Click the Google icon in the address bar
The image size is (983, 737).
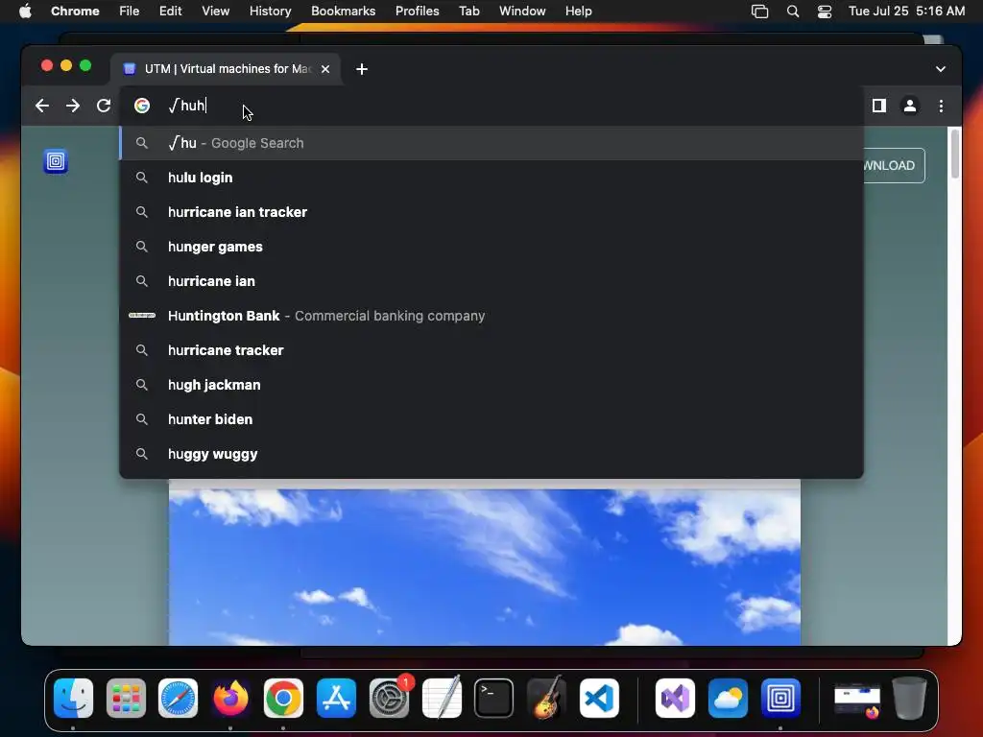pos(142,106)
